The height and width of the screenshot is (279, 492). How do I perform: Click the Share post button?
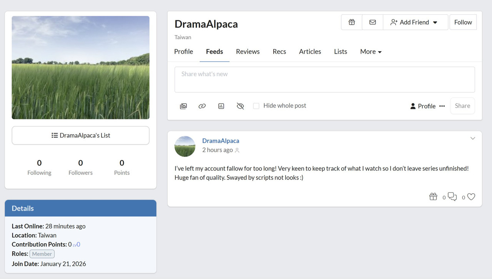(462, 106)
